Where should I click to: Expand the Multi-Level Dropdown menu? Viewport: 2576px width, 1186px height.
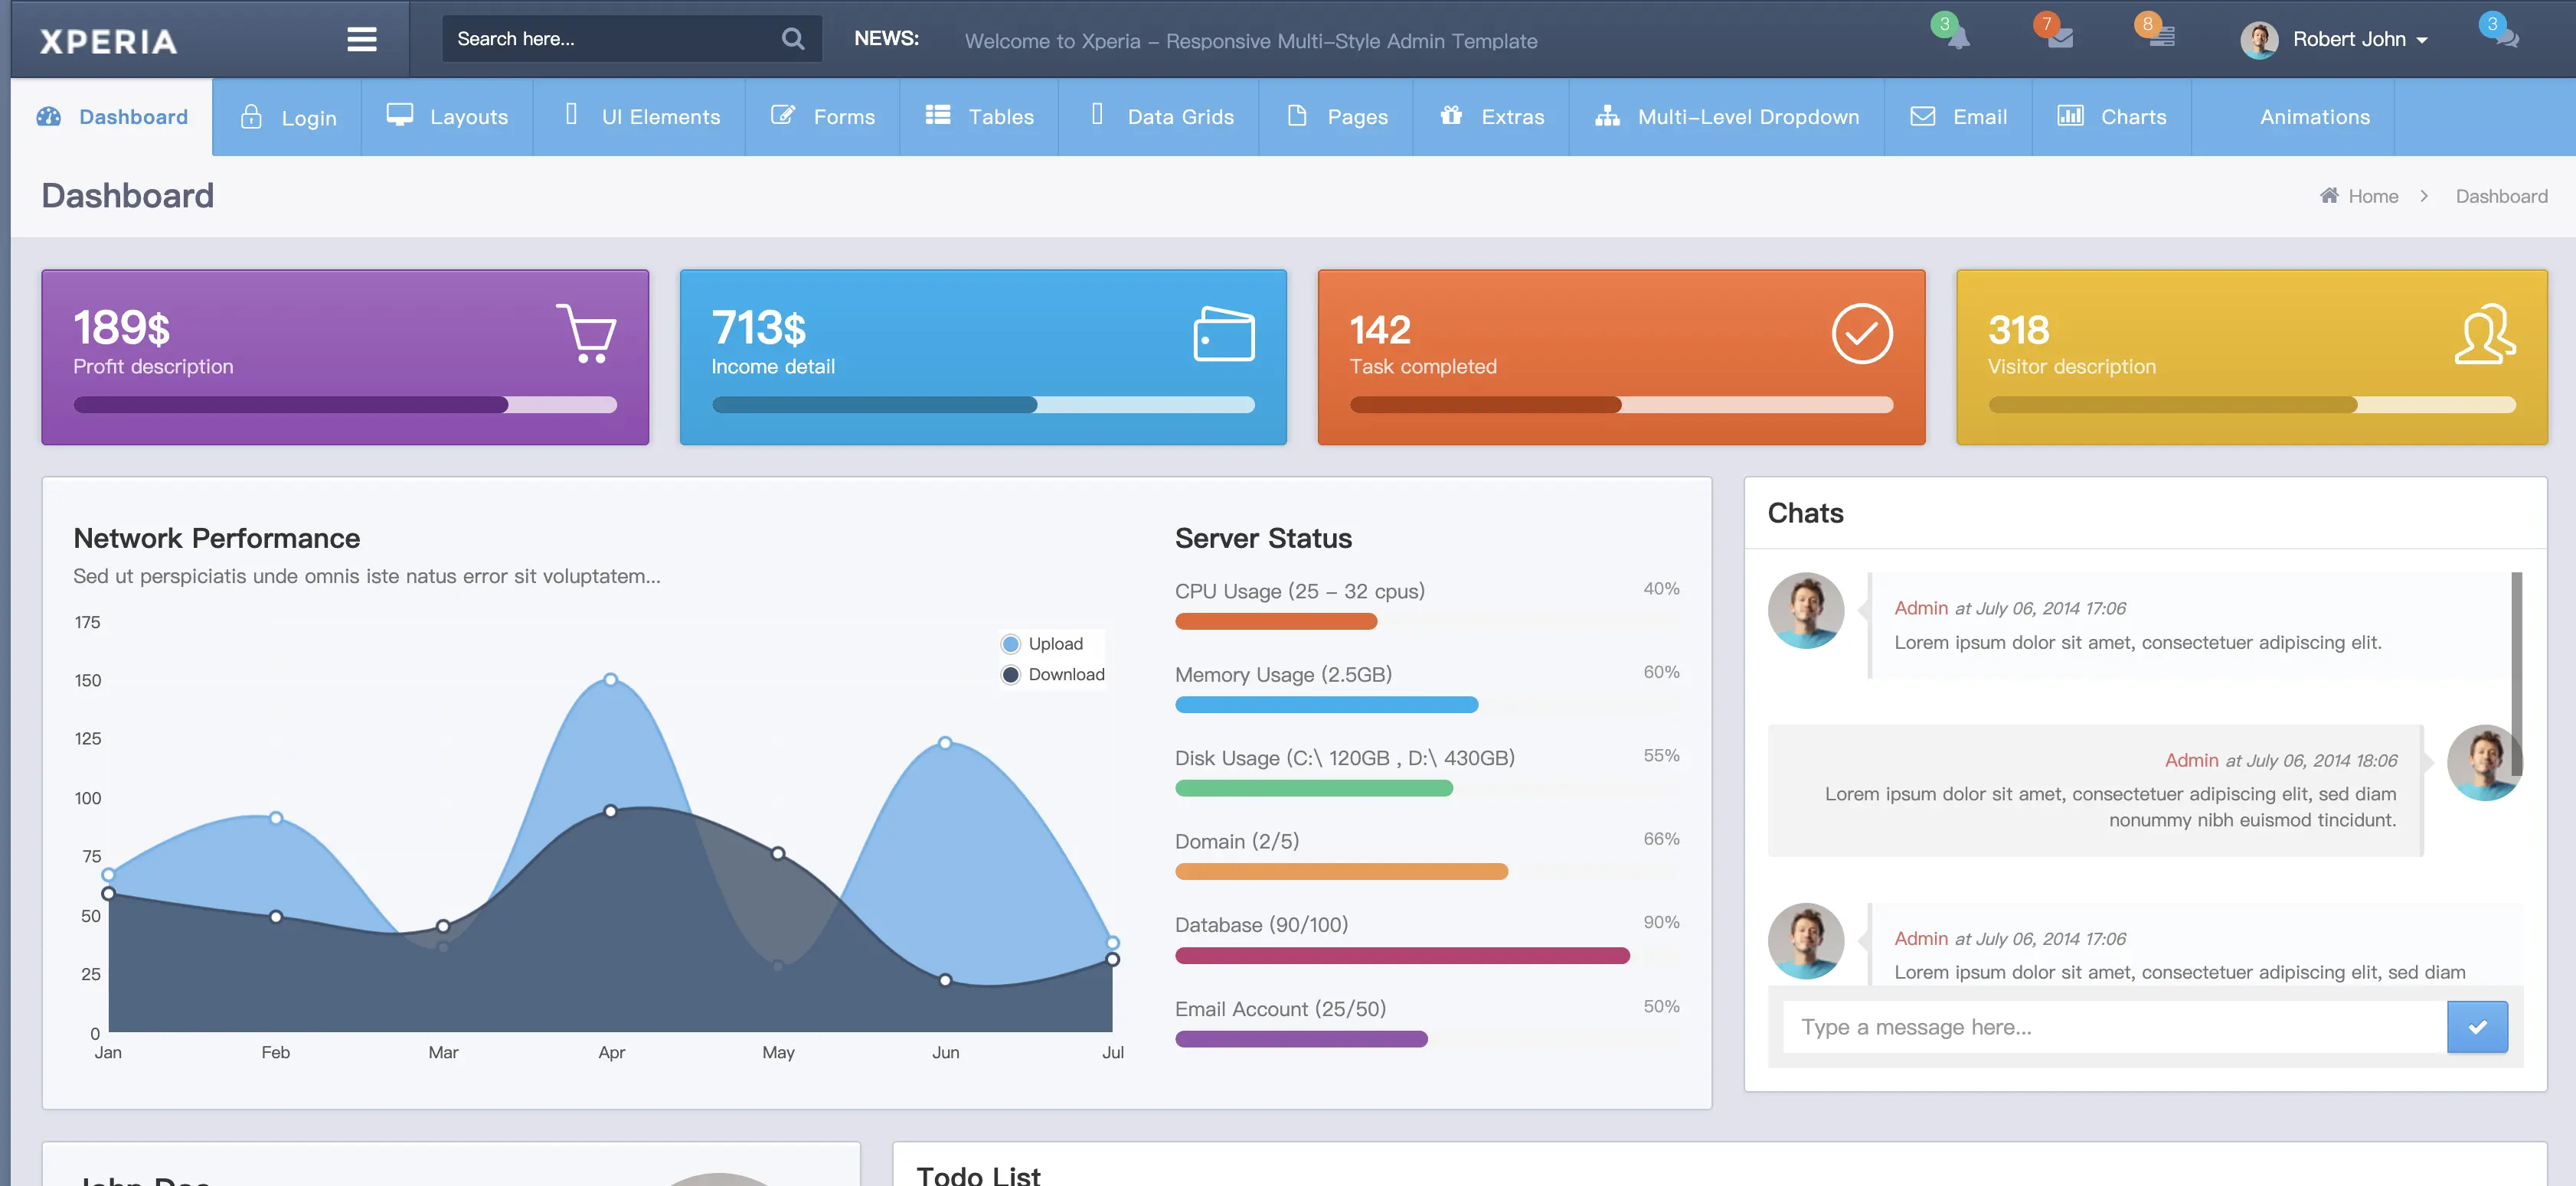coord(1727,117)
